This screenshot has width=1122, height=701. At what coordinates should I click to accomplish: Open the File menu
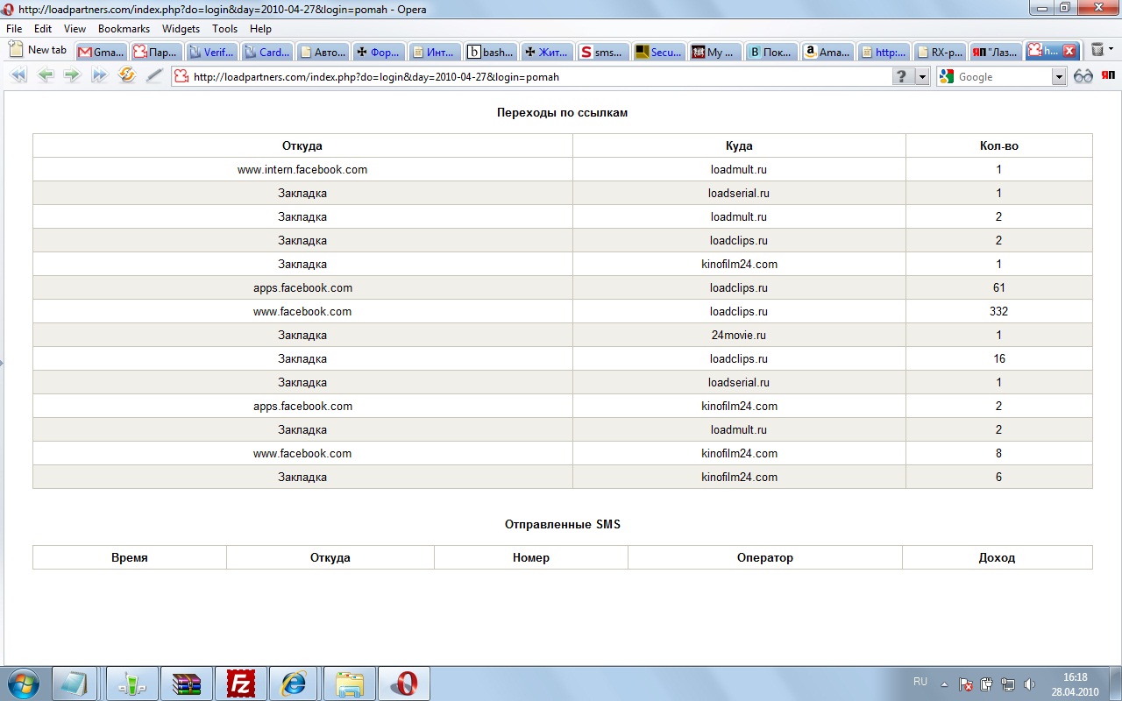pyautogui.click(x=14, y=29)
